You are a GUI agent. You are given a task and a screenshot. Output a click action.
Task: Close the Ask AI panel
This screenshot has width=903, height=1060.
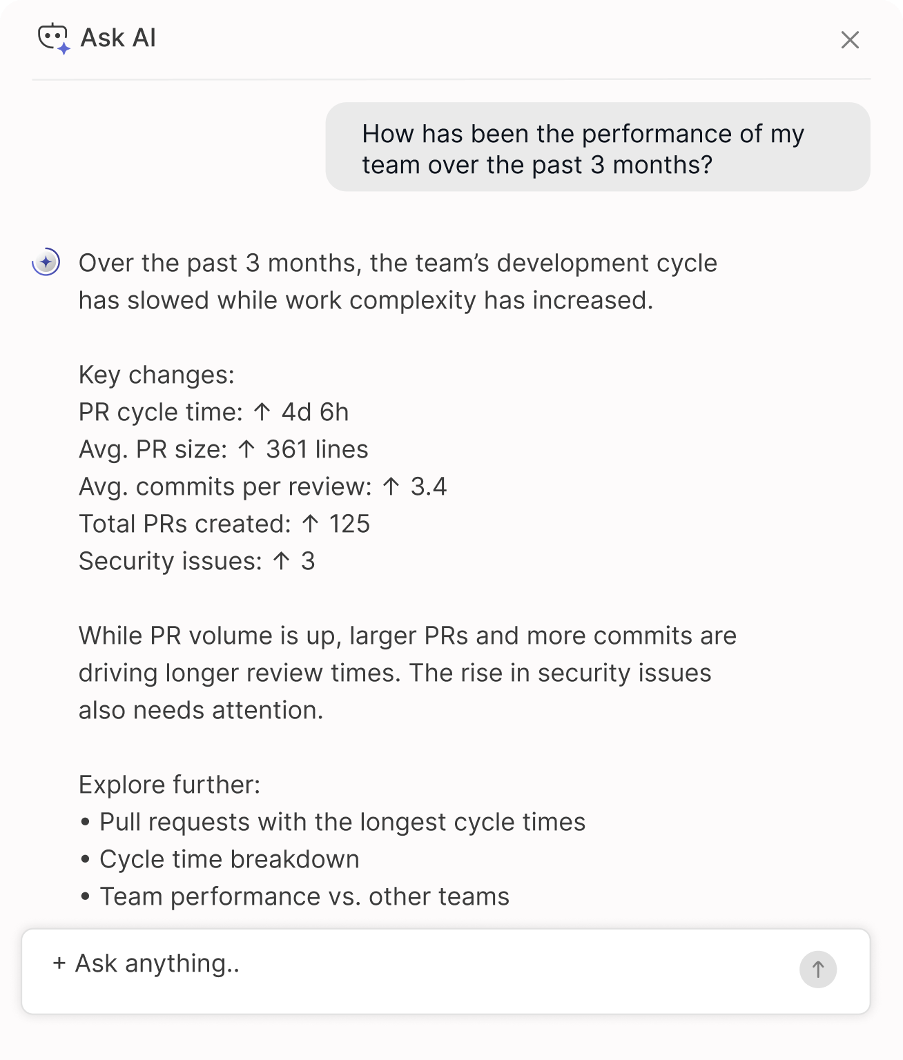[850, 40]
